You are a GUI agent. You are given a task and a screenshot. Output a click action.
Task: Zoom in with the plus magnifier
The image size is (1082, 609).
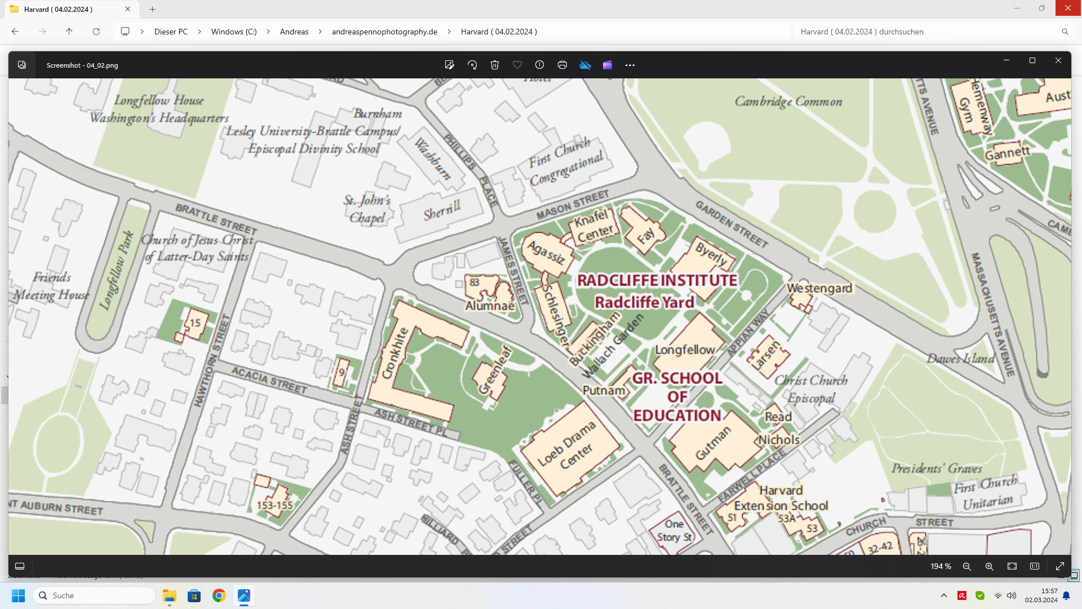pos(990,566)
